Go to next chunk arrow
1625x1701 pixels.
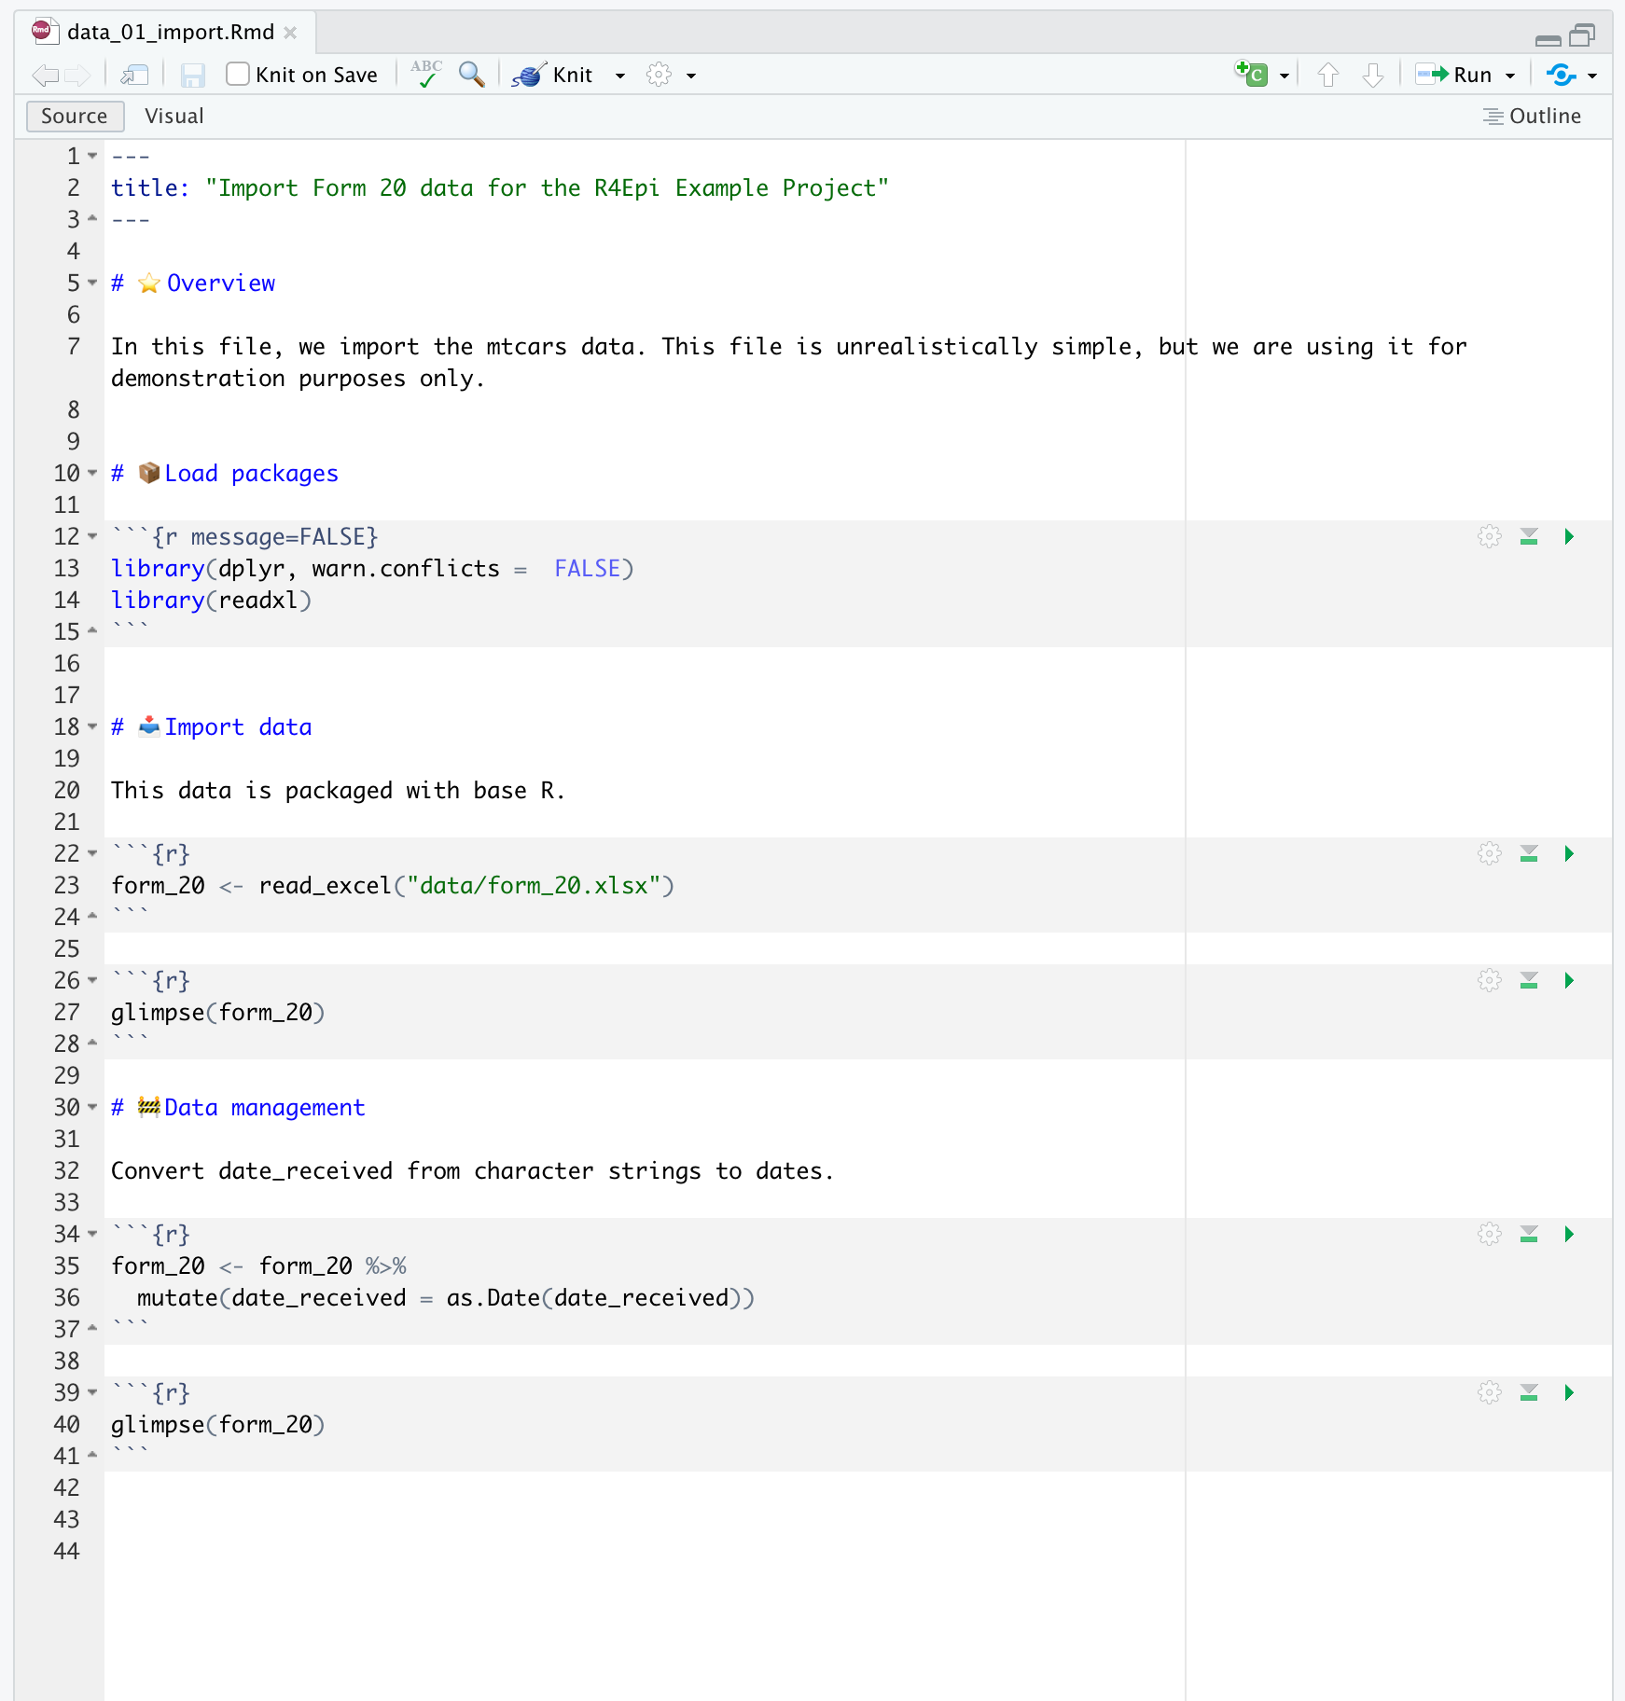pyautogui.click(x=1372, y=75)
